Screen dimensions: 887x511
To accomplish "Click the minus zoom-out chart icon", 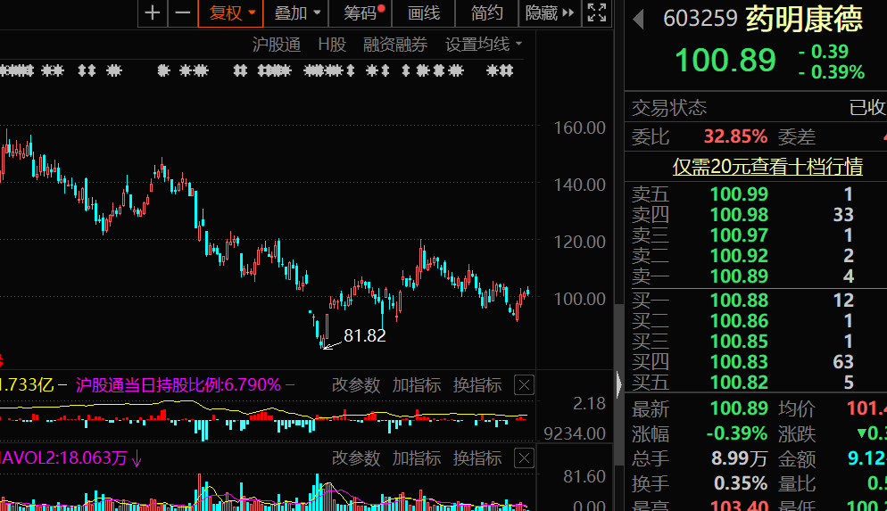I will click(183, 12).
